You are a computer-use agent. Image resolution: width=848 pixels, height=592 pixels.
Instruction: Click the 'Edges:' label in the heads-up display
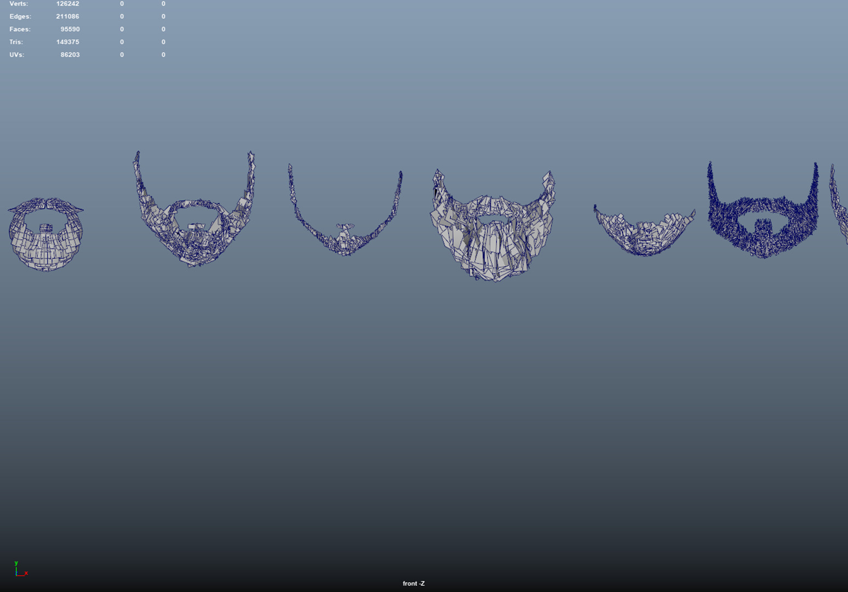20,16
